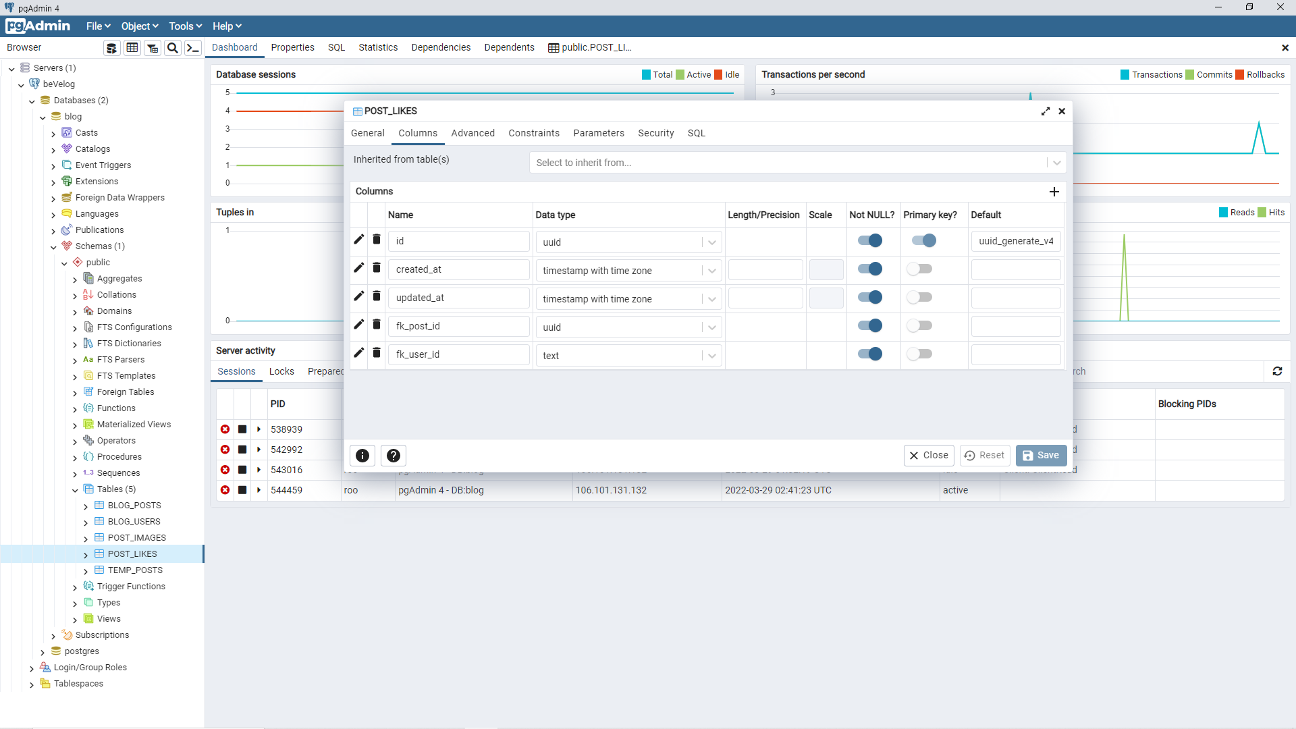The height and width of the screenshot is (729, 1296).
Task: Terminate session 538939 with red X icon
Action: tap(225, 429)
